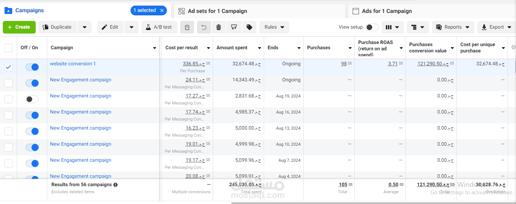The width and height of the screenshot is (516, 204).
Task: Sort by the Ends column header
Action: click(x=273, y=48)
